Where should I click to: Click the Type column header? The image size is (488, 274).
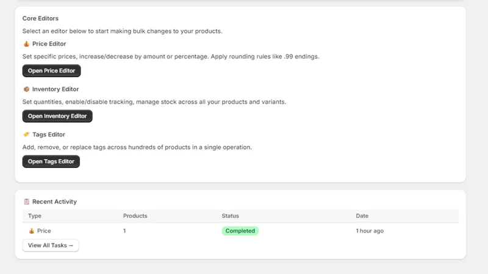pos(35,216)
